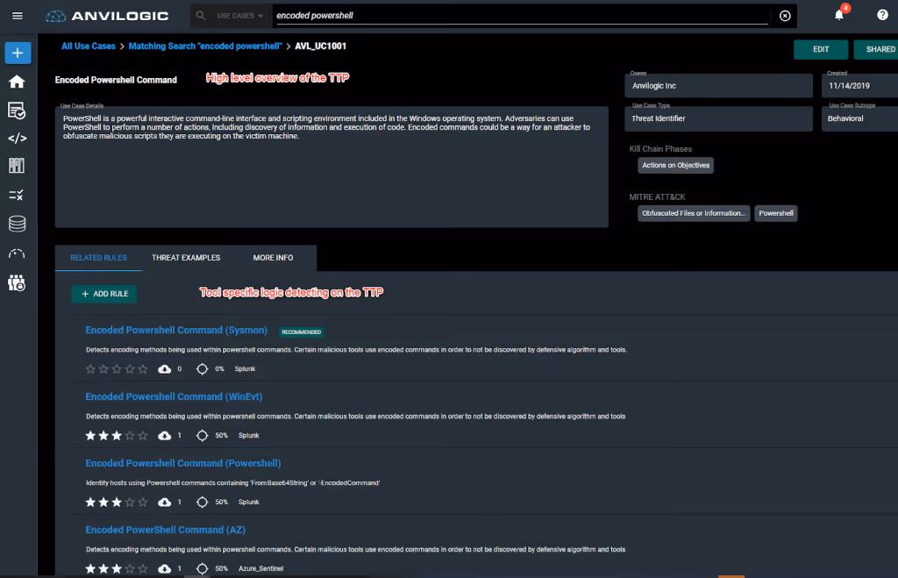
Task: Click the encoded powershell search field
Action: 521,16
